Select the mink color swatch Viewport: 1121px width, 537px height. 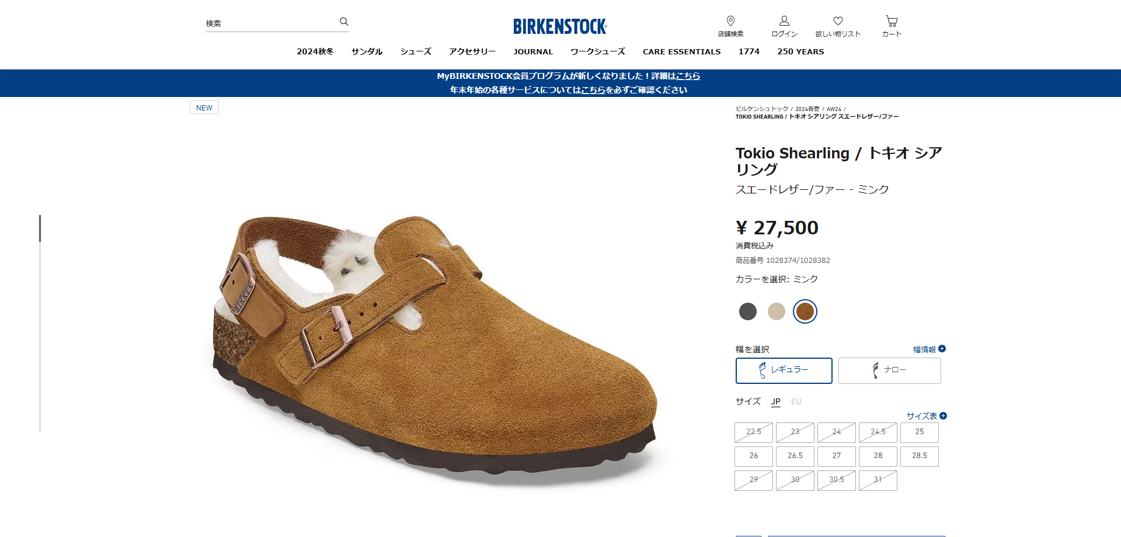click(804, 311)
